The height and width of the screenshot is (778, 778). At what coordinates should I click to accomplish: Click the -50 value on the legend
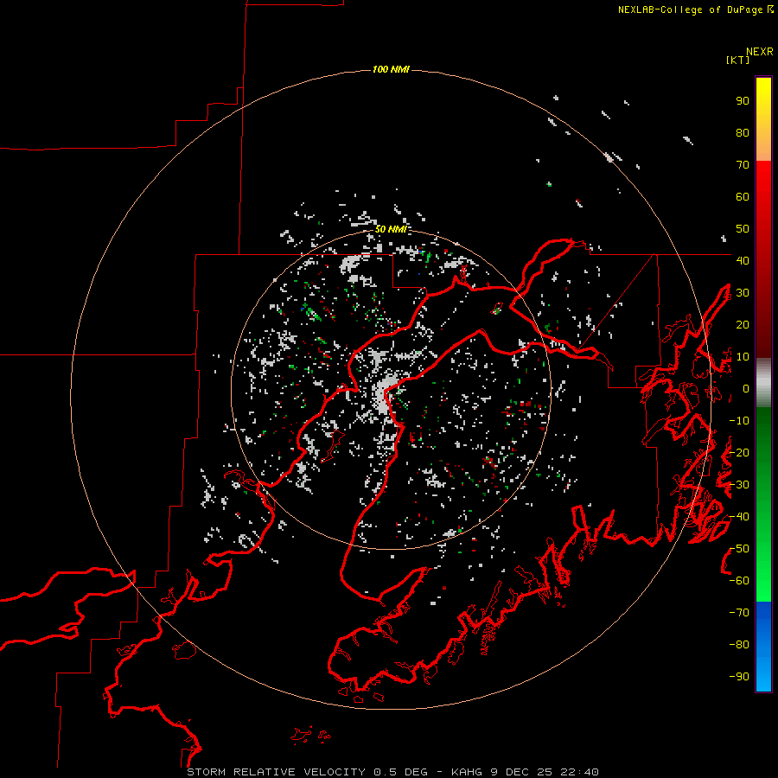tap(739, 548)
